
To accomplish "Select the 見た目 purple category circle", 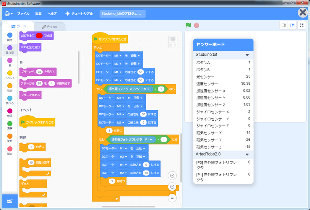I will [x=10, y=48].
